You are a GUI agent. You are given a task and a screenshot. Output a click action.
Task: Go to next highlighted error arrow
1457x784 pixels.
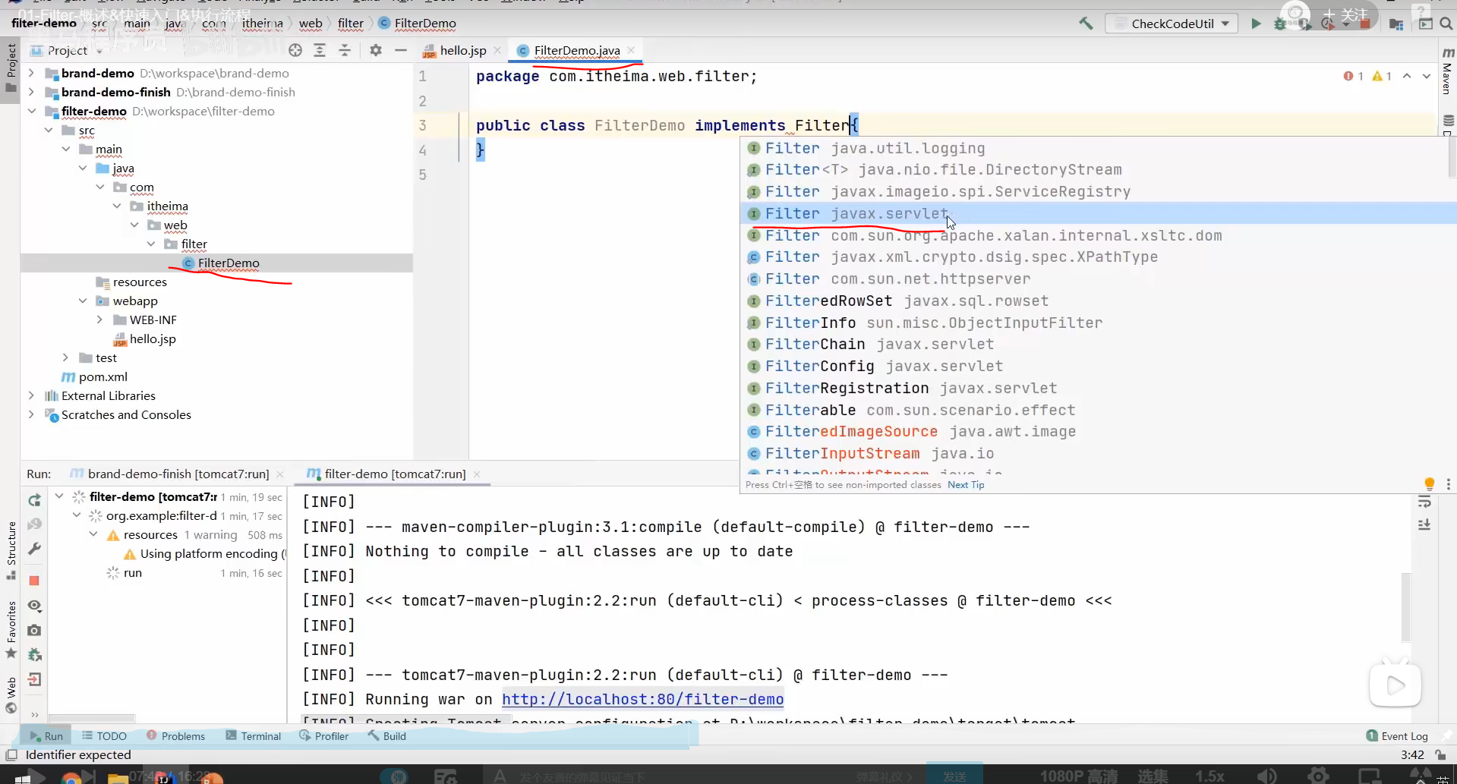1427,76
